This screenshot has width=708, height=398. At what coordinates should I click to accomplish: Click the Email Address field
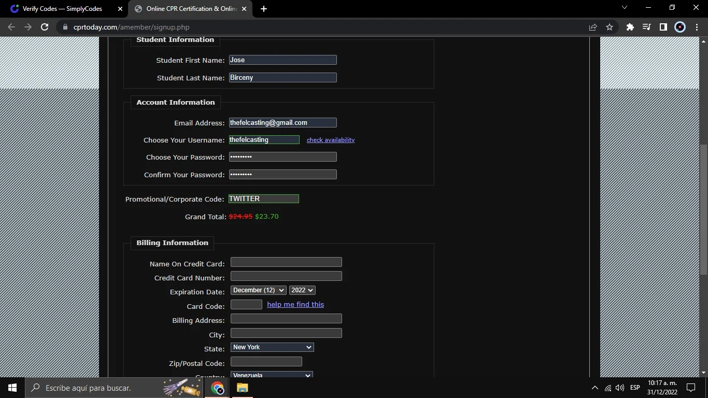click(283, 123)
